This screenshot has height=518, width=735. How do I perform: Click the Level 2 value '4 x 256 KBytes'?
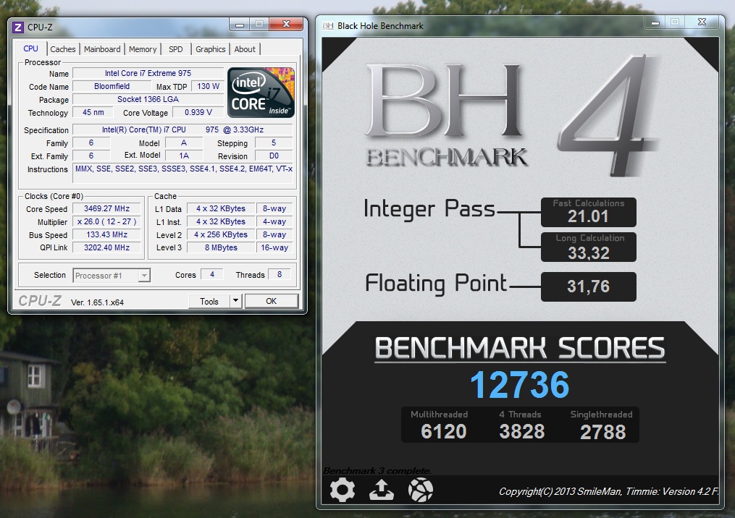point(221,234)
